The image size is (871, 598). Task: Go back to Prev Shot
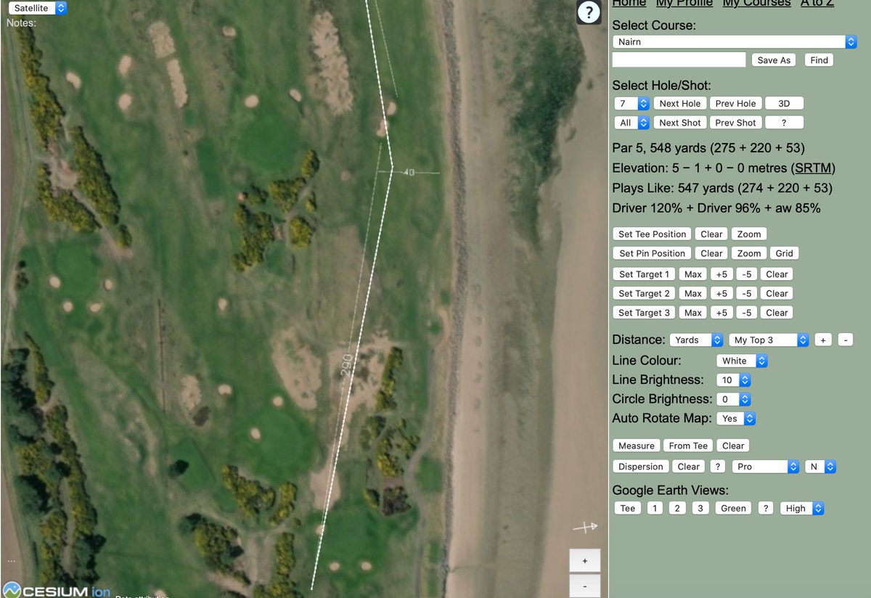(x=735, y=123)
